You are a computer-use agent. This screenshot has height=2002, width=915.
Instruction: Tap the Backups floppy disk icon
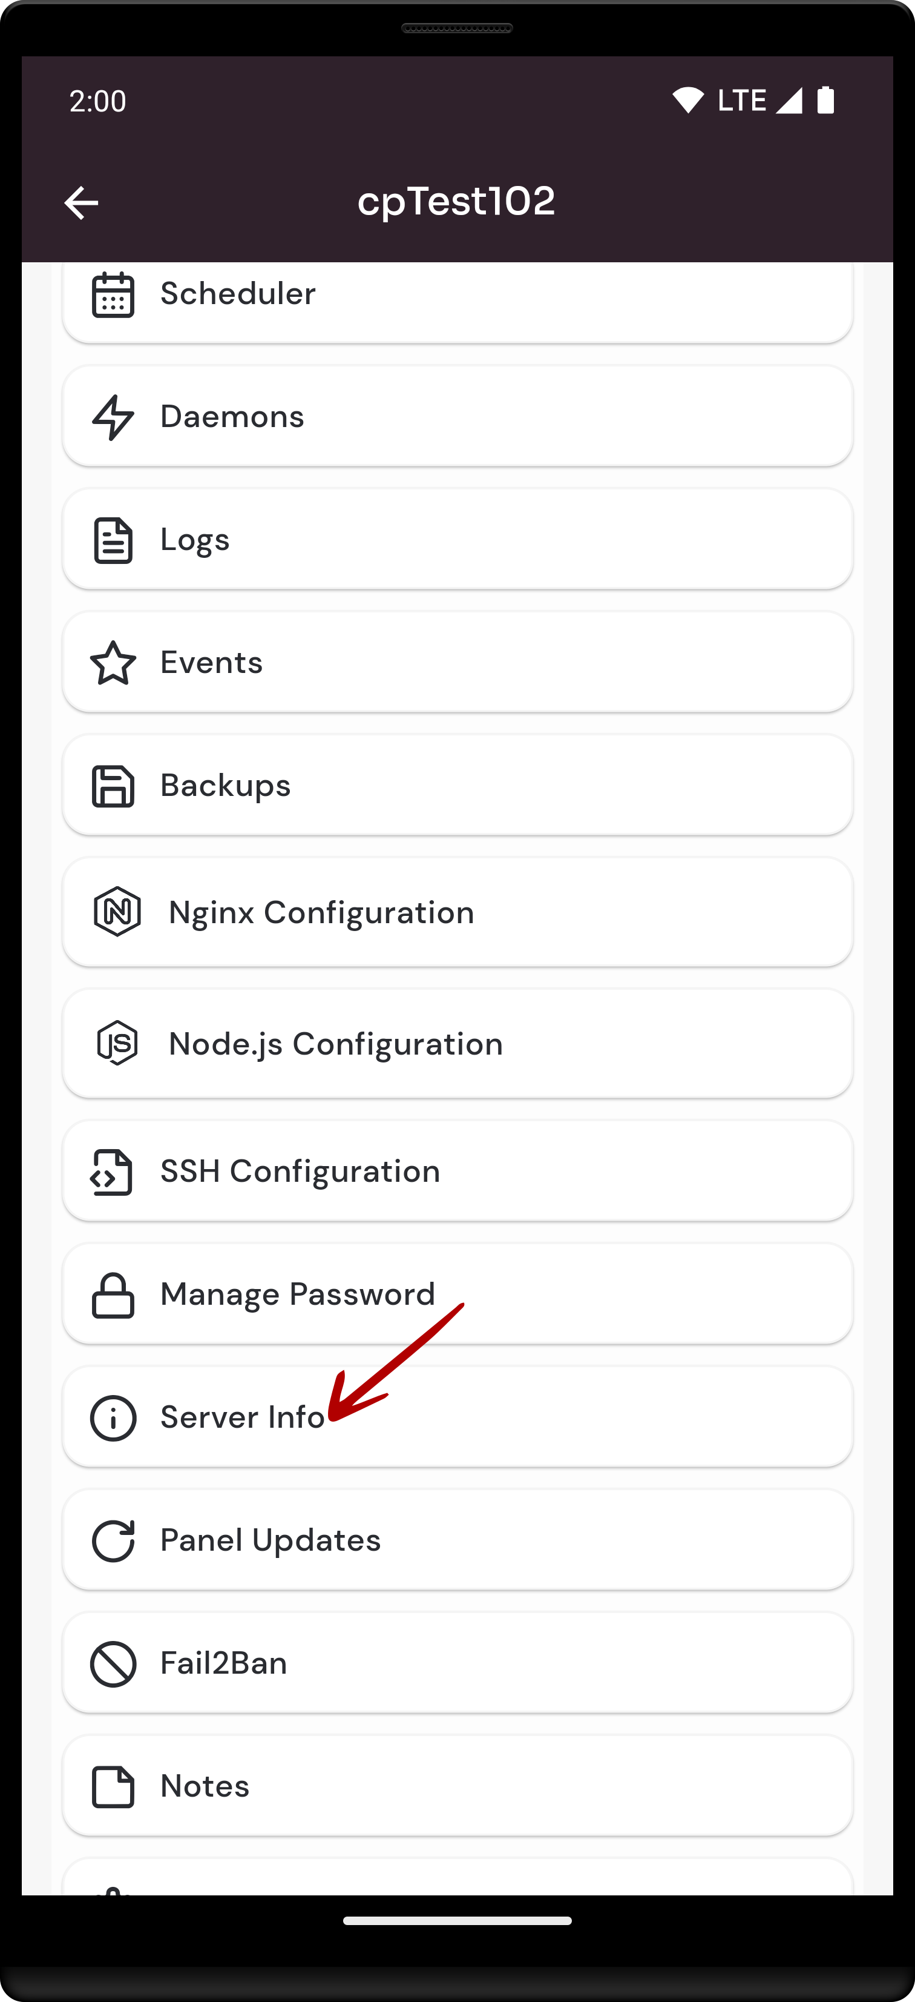tap(113, 786)
